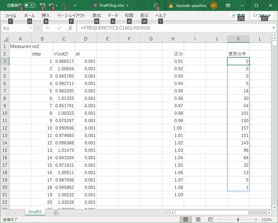Open the 挿入 (Insert) ribbon tab
Viewport: 278px width, 223px height.
pos(46,15)
